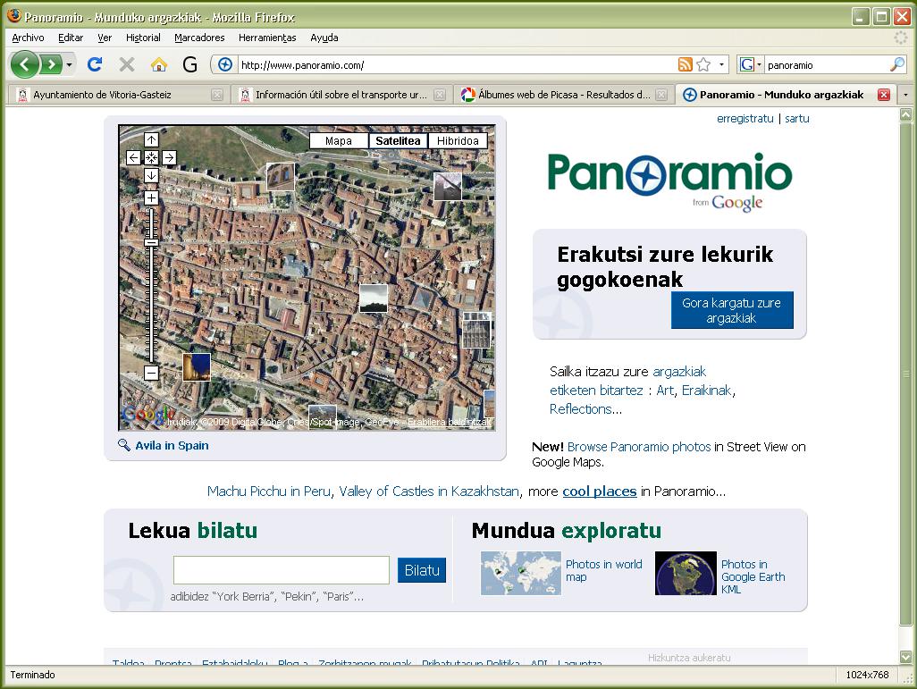Close the Álbumes web de Picasa tab
The width and height of the screenshot is (917, 689).
pyautogui.click(x=661, y=95)
